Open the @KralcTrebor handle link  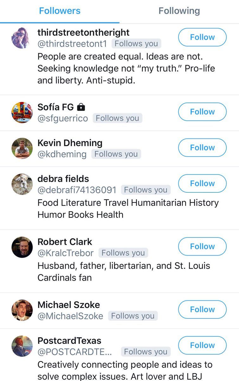(x=66, y=253)
